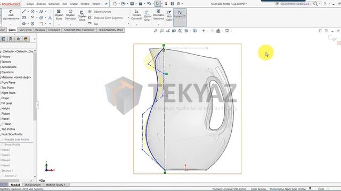Open the Görünüm menu

click(x=54, y=4)
